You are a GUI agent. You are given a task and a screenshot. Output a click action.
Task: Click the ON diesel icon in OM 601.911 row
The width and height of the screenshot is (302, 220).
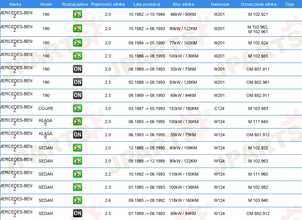coord(78,69)
